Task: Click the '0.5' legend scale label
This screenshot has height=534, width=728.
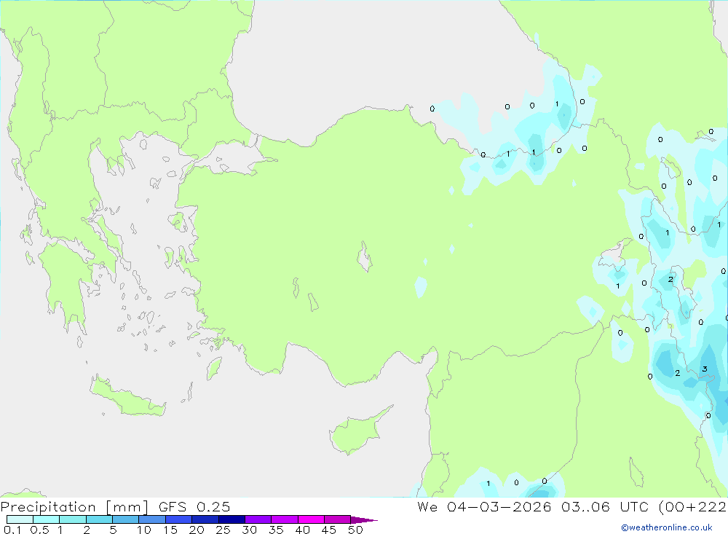Action: [39, 530]
